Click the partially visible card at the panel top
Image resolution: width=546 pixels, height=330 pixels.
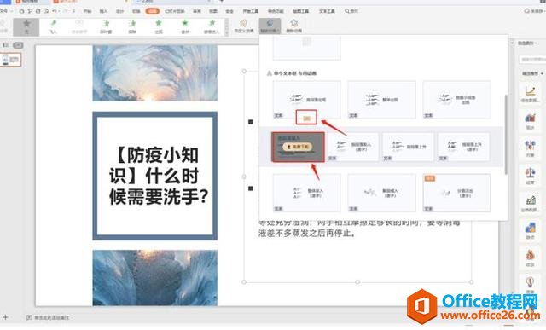[307, 48]
